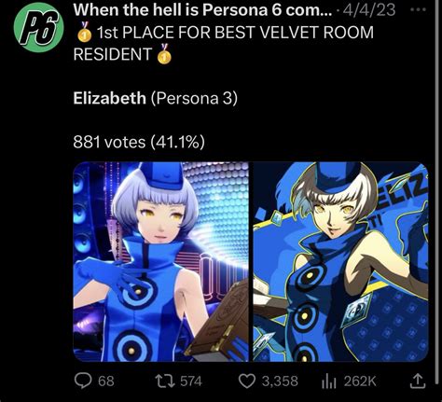Open the green P6 profile avatar

[x=38, y=27]
